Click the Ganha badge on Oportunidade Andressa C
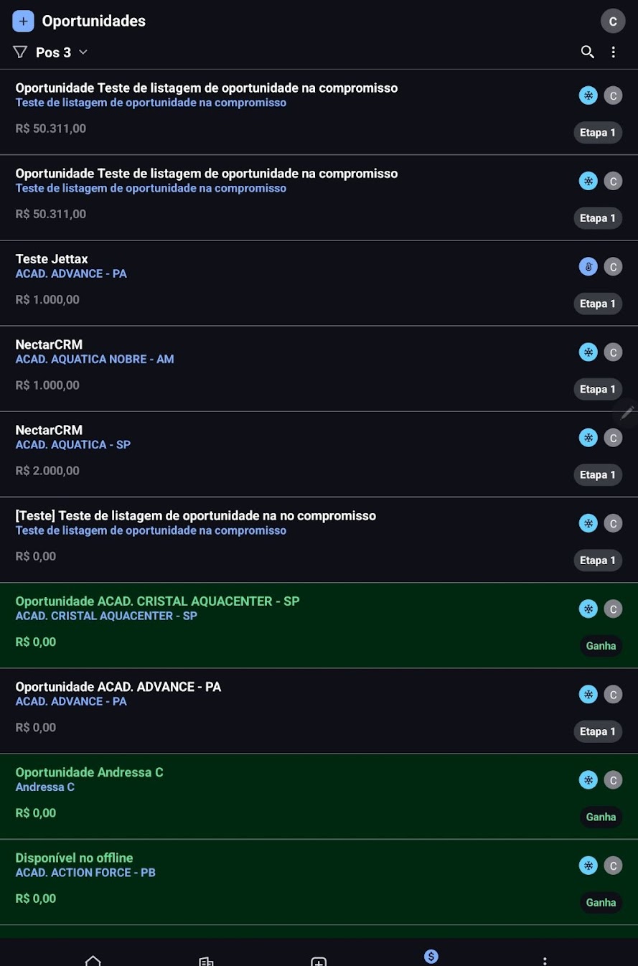638x966 pixels. pyautogui.click(x=601, y=817)
